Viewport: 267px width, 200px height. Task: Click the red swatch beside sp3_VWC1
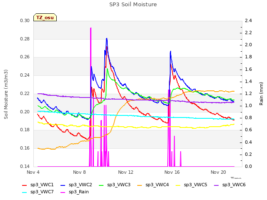(25, 185)
